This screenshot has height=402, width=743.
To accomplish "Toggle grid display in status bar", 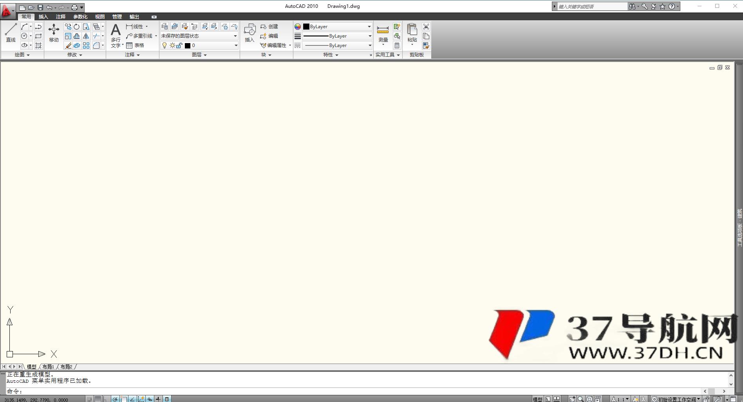I will 98,399.
